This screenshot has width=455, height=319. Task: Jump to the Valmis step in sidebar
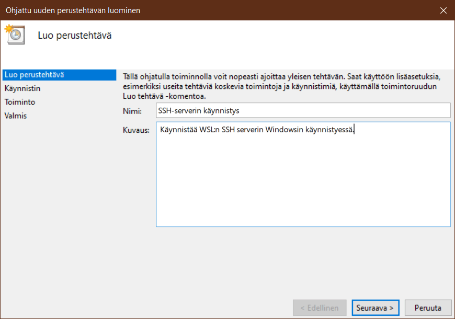(16, 116)
